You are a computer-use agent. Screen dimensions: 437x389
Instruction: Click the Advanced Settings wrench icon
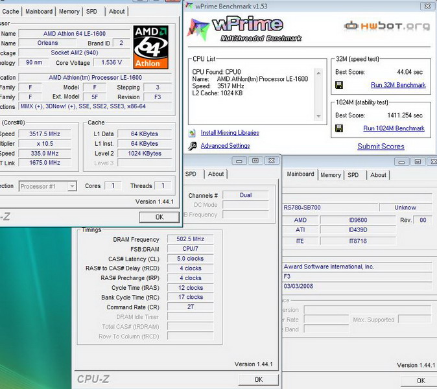(192, 146)
